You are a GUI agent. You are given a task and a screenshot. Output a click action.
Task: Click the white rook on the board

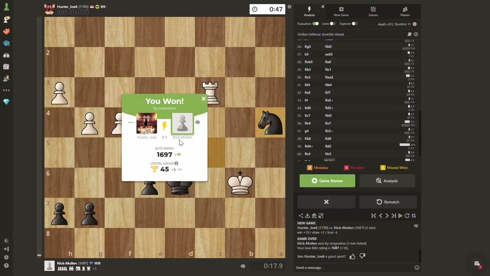pos(210,92)
